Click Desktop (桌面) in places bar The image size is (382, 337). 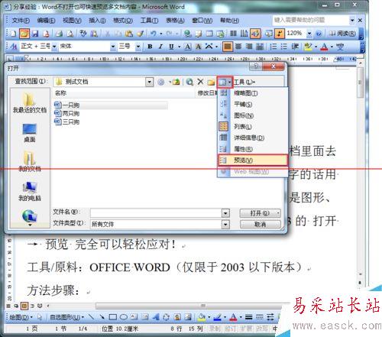click(x=30, y=133)
